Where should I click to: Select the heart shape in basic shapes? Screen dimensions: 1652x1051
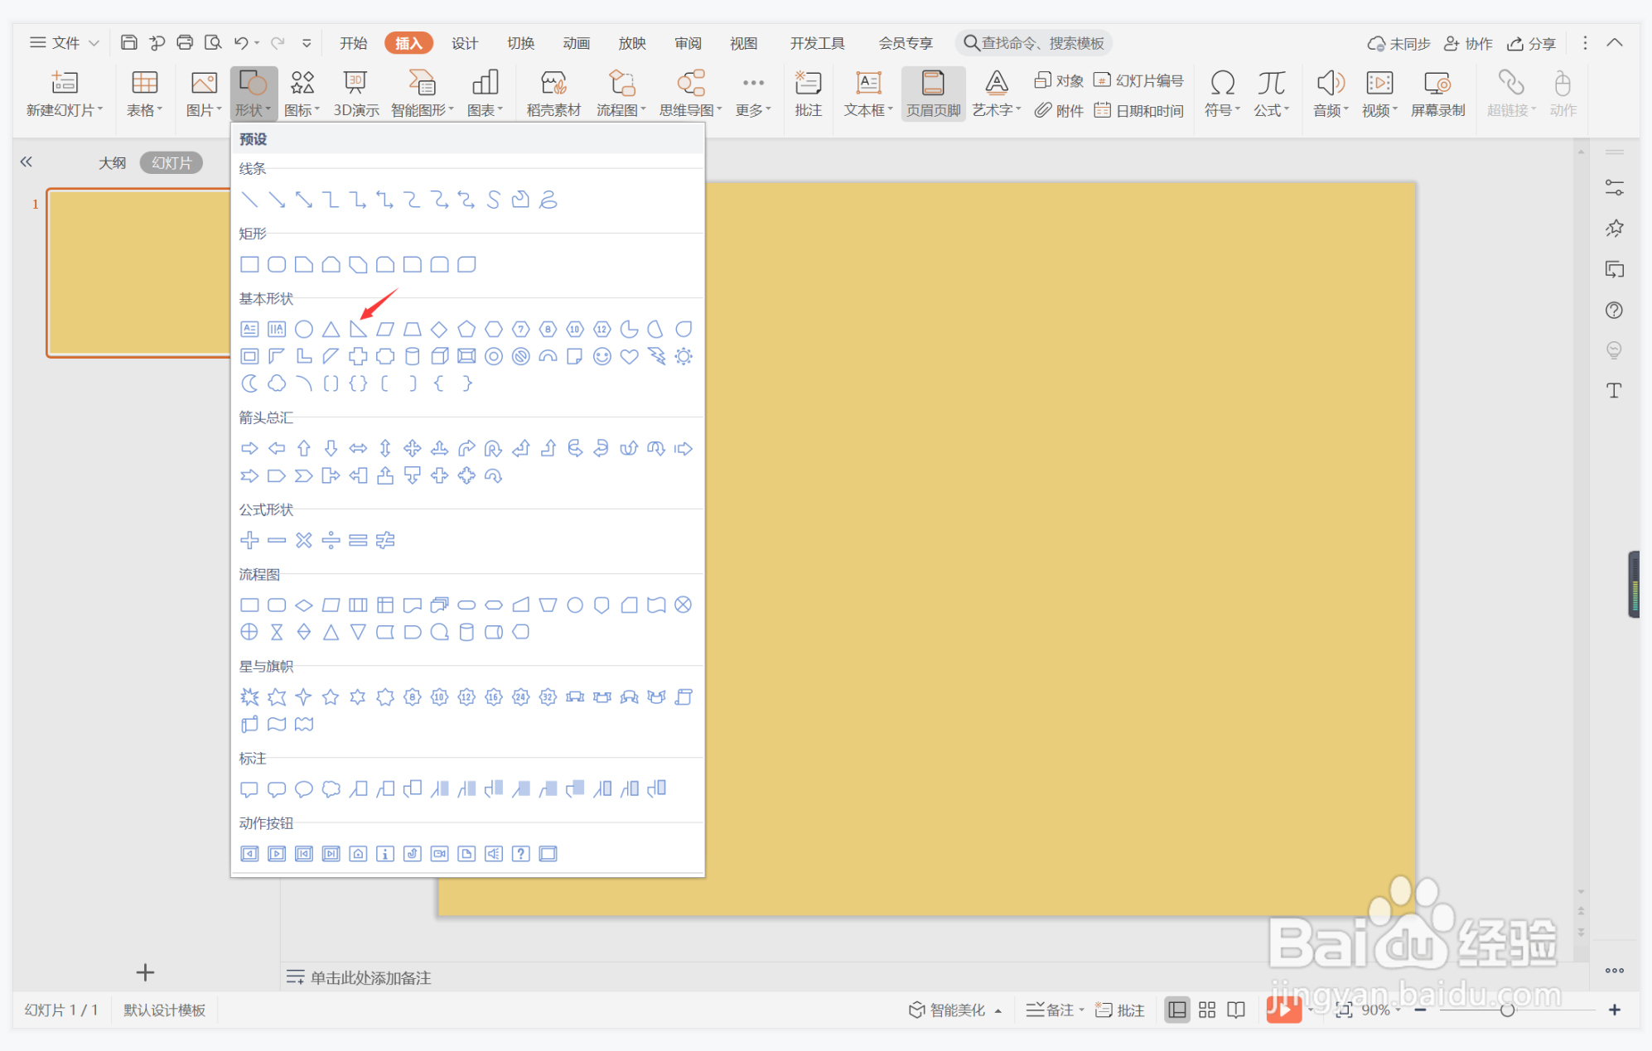click(x=629, y=357)
